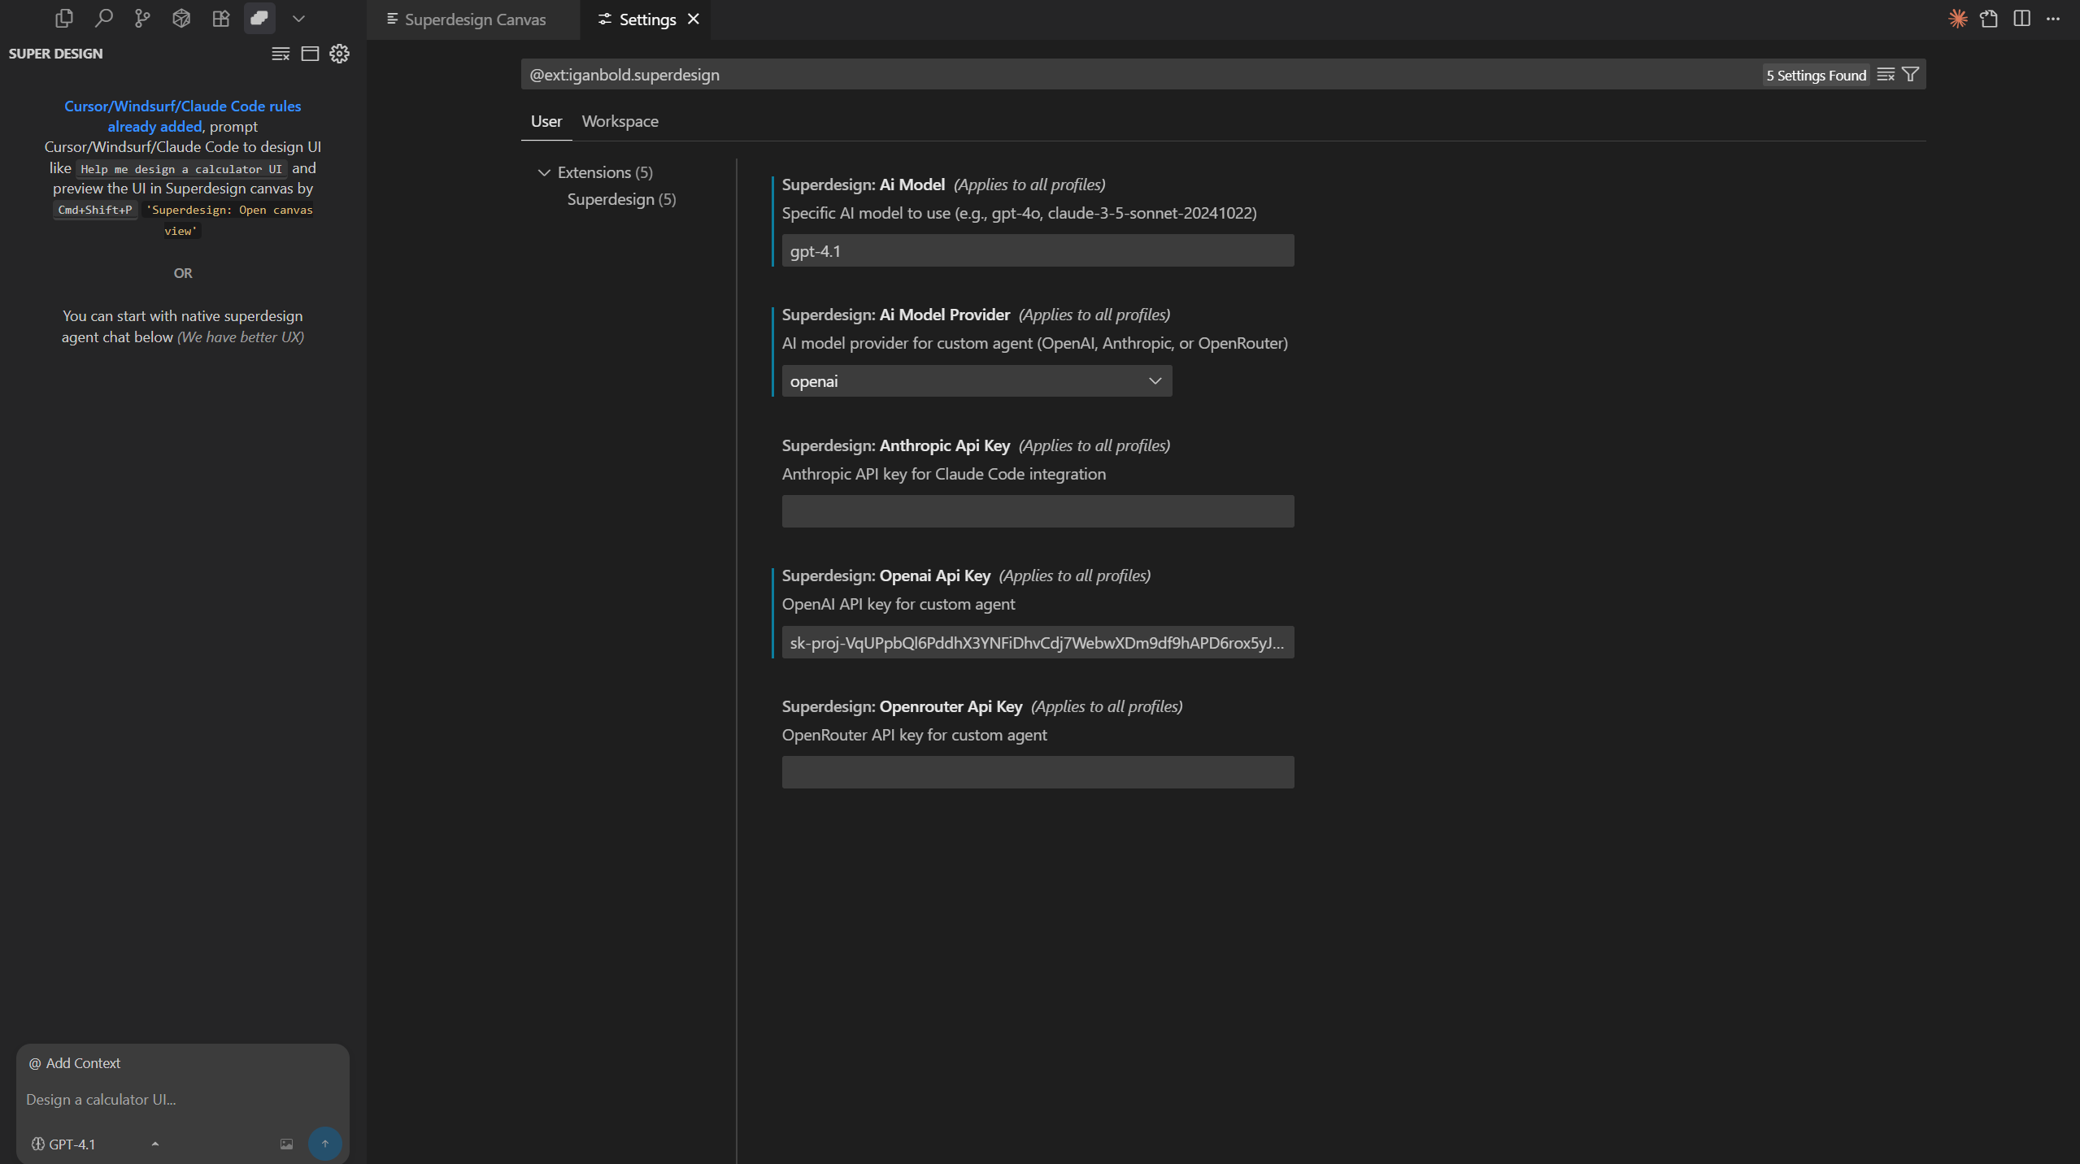Screen dimensions: 2080x1164
Task: Select the Superdesign icon in the activity bar
Action: [x=259, y=19]
